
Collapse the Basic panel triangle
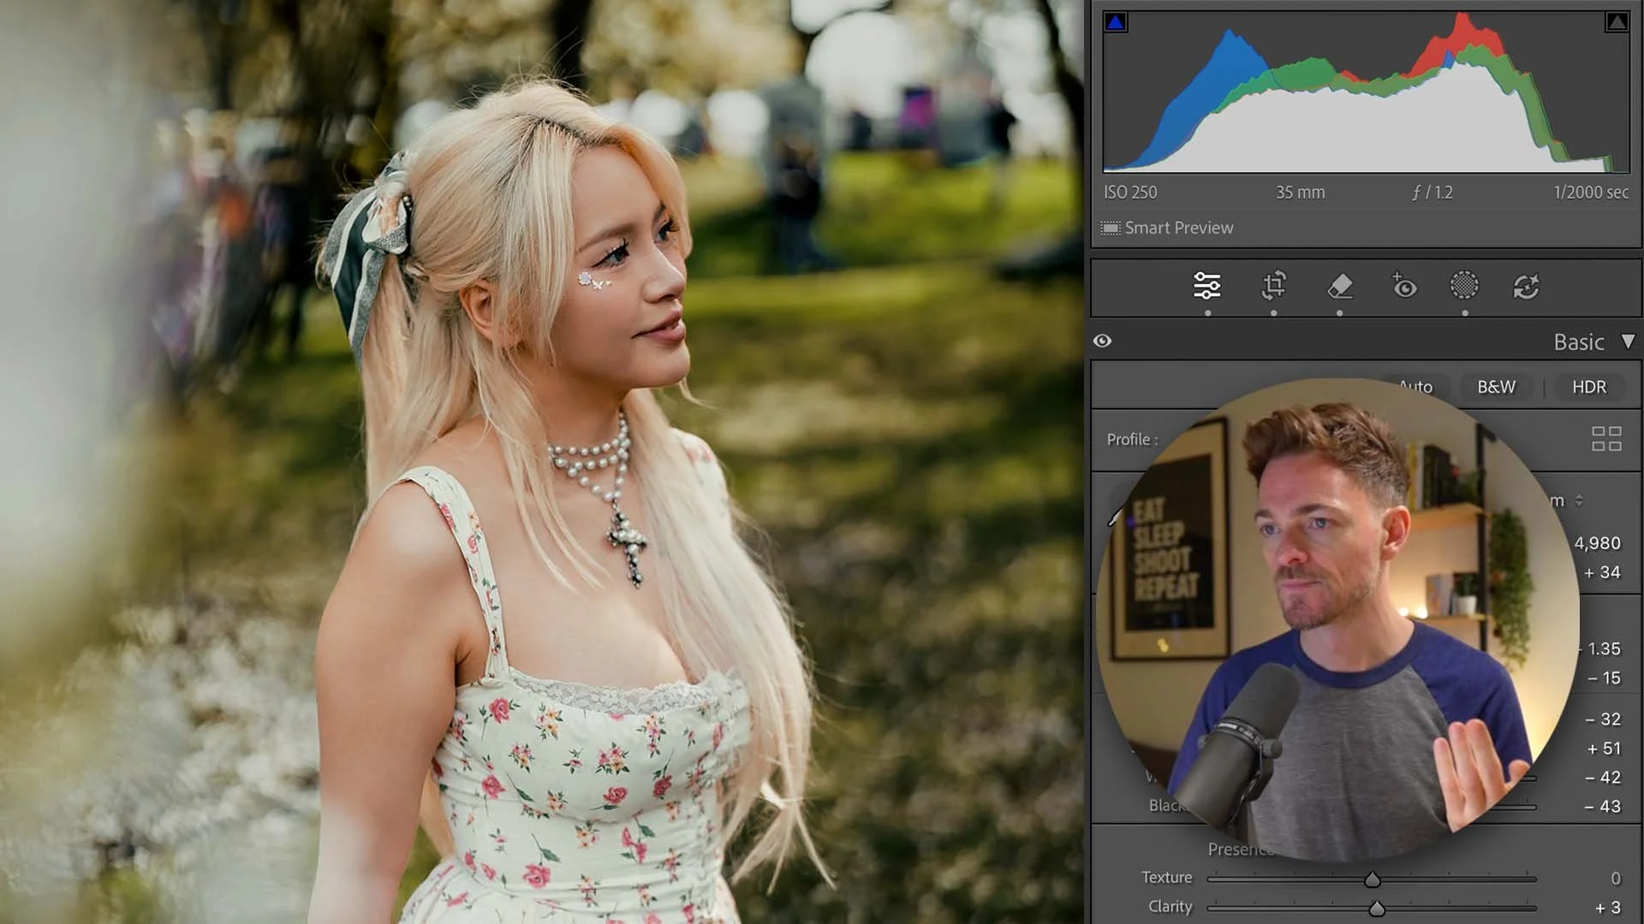tap(1628, 341)
